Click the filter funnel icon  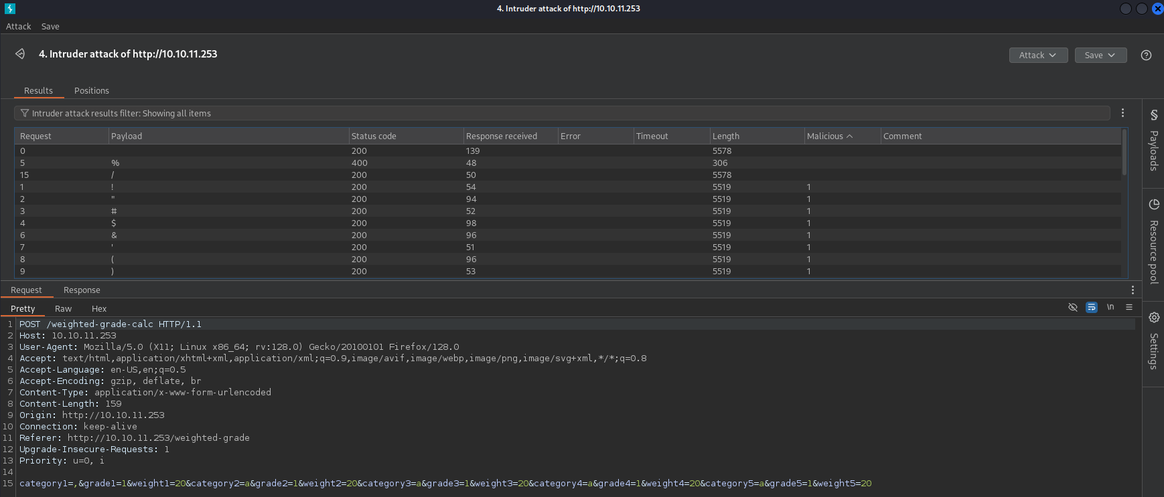pyautogui.click(x=25, y=113)
